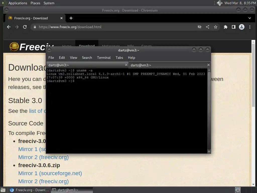The width and height of the screenshot is (257, 193).
Task: Click the freeciv-3.0.6.zip text
Action: 39,165
